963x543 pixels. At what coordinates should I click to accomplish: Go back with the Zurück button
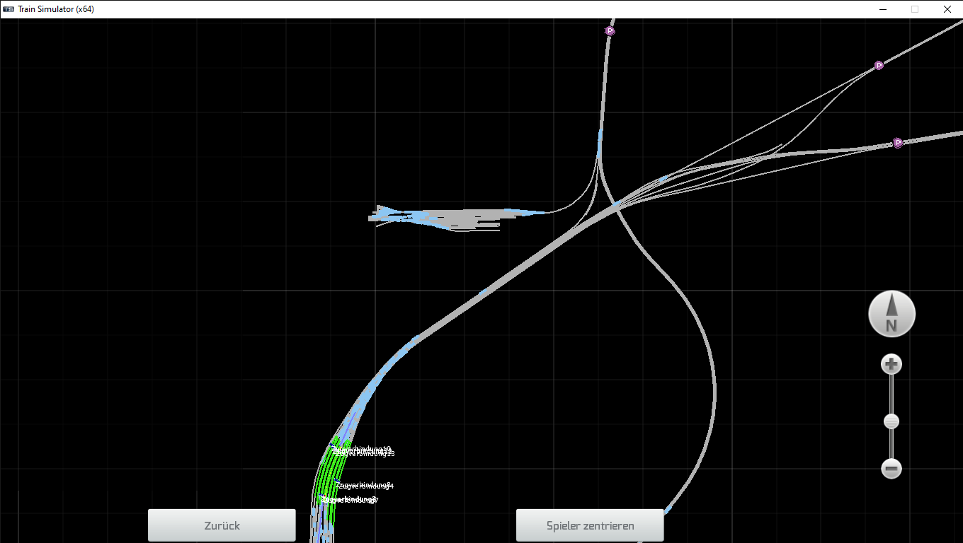click(222, 525)
